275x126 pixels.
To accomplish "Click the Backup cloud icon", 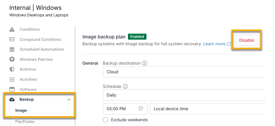I will click(12, 99).
